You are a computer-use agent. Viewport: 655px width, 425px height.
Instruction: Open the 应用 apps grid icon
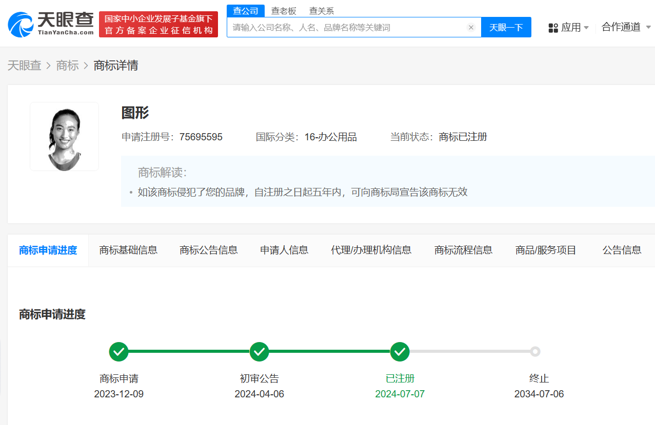coord(553,27)
